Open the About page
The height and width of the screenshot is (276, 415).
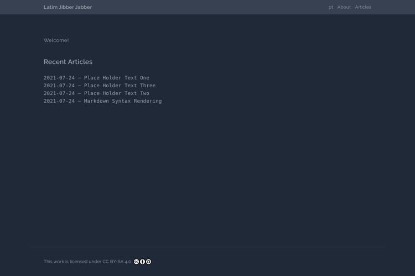coord(344,7)
